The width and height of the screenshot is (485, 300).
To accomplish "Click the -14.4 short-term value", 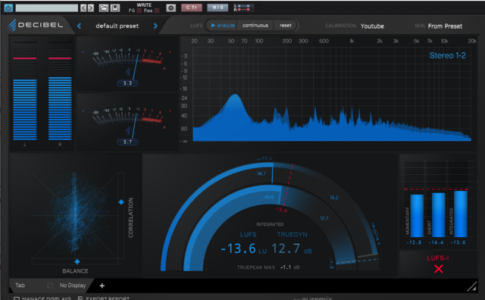I will (436, 242).
